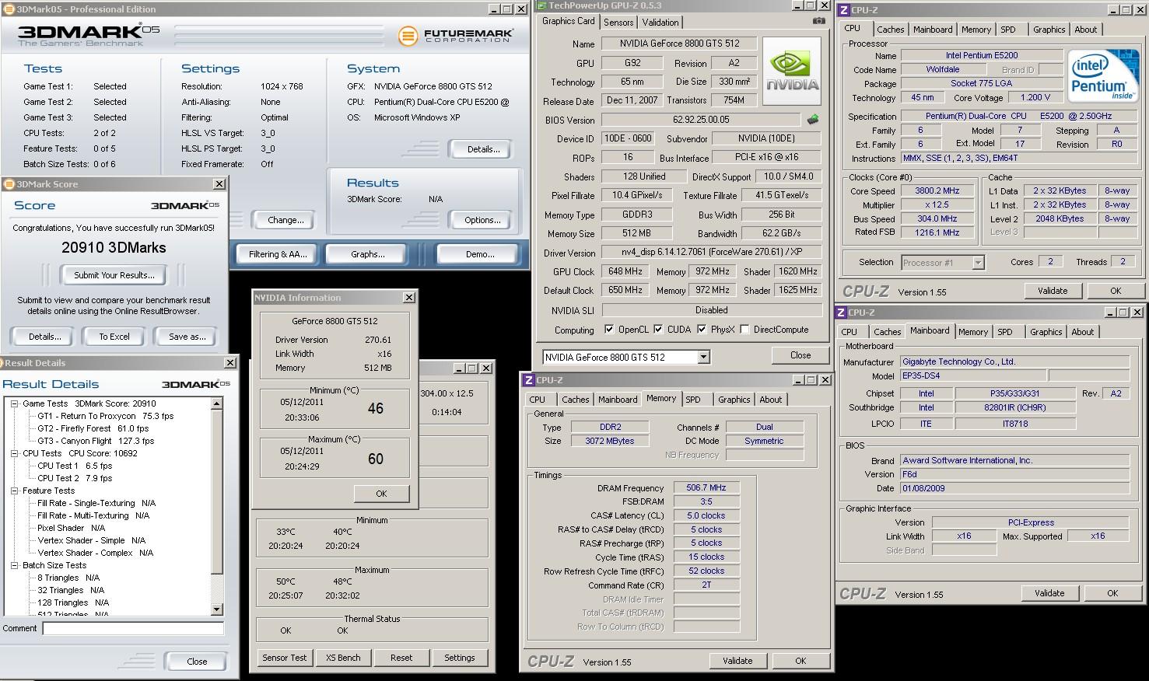
Task: Click Submit Your Results button
Action: point(114,275)
